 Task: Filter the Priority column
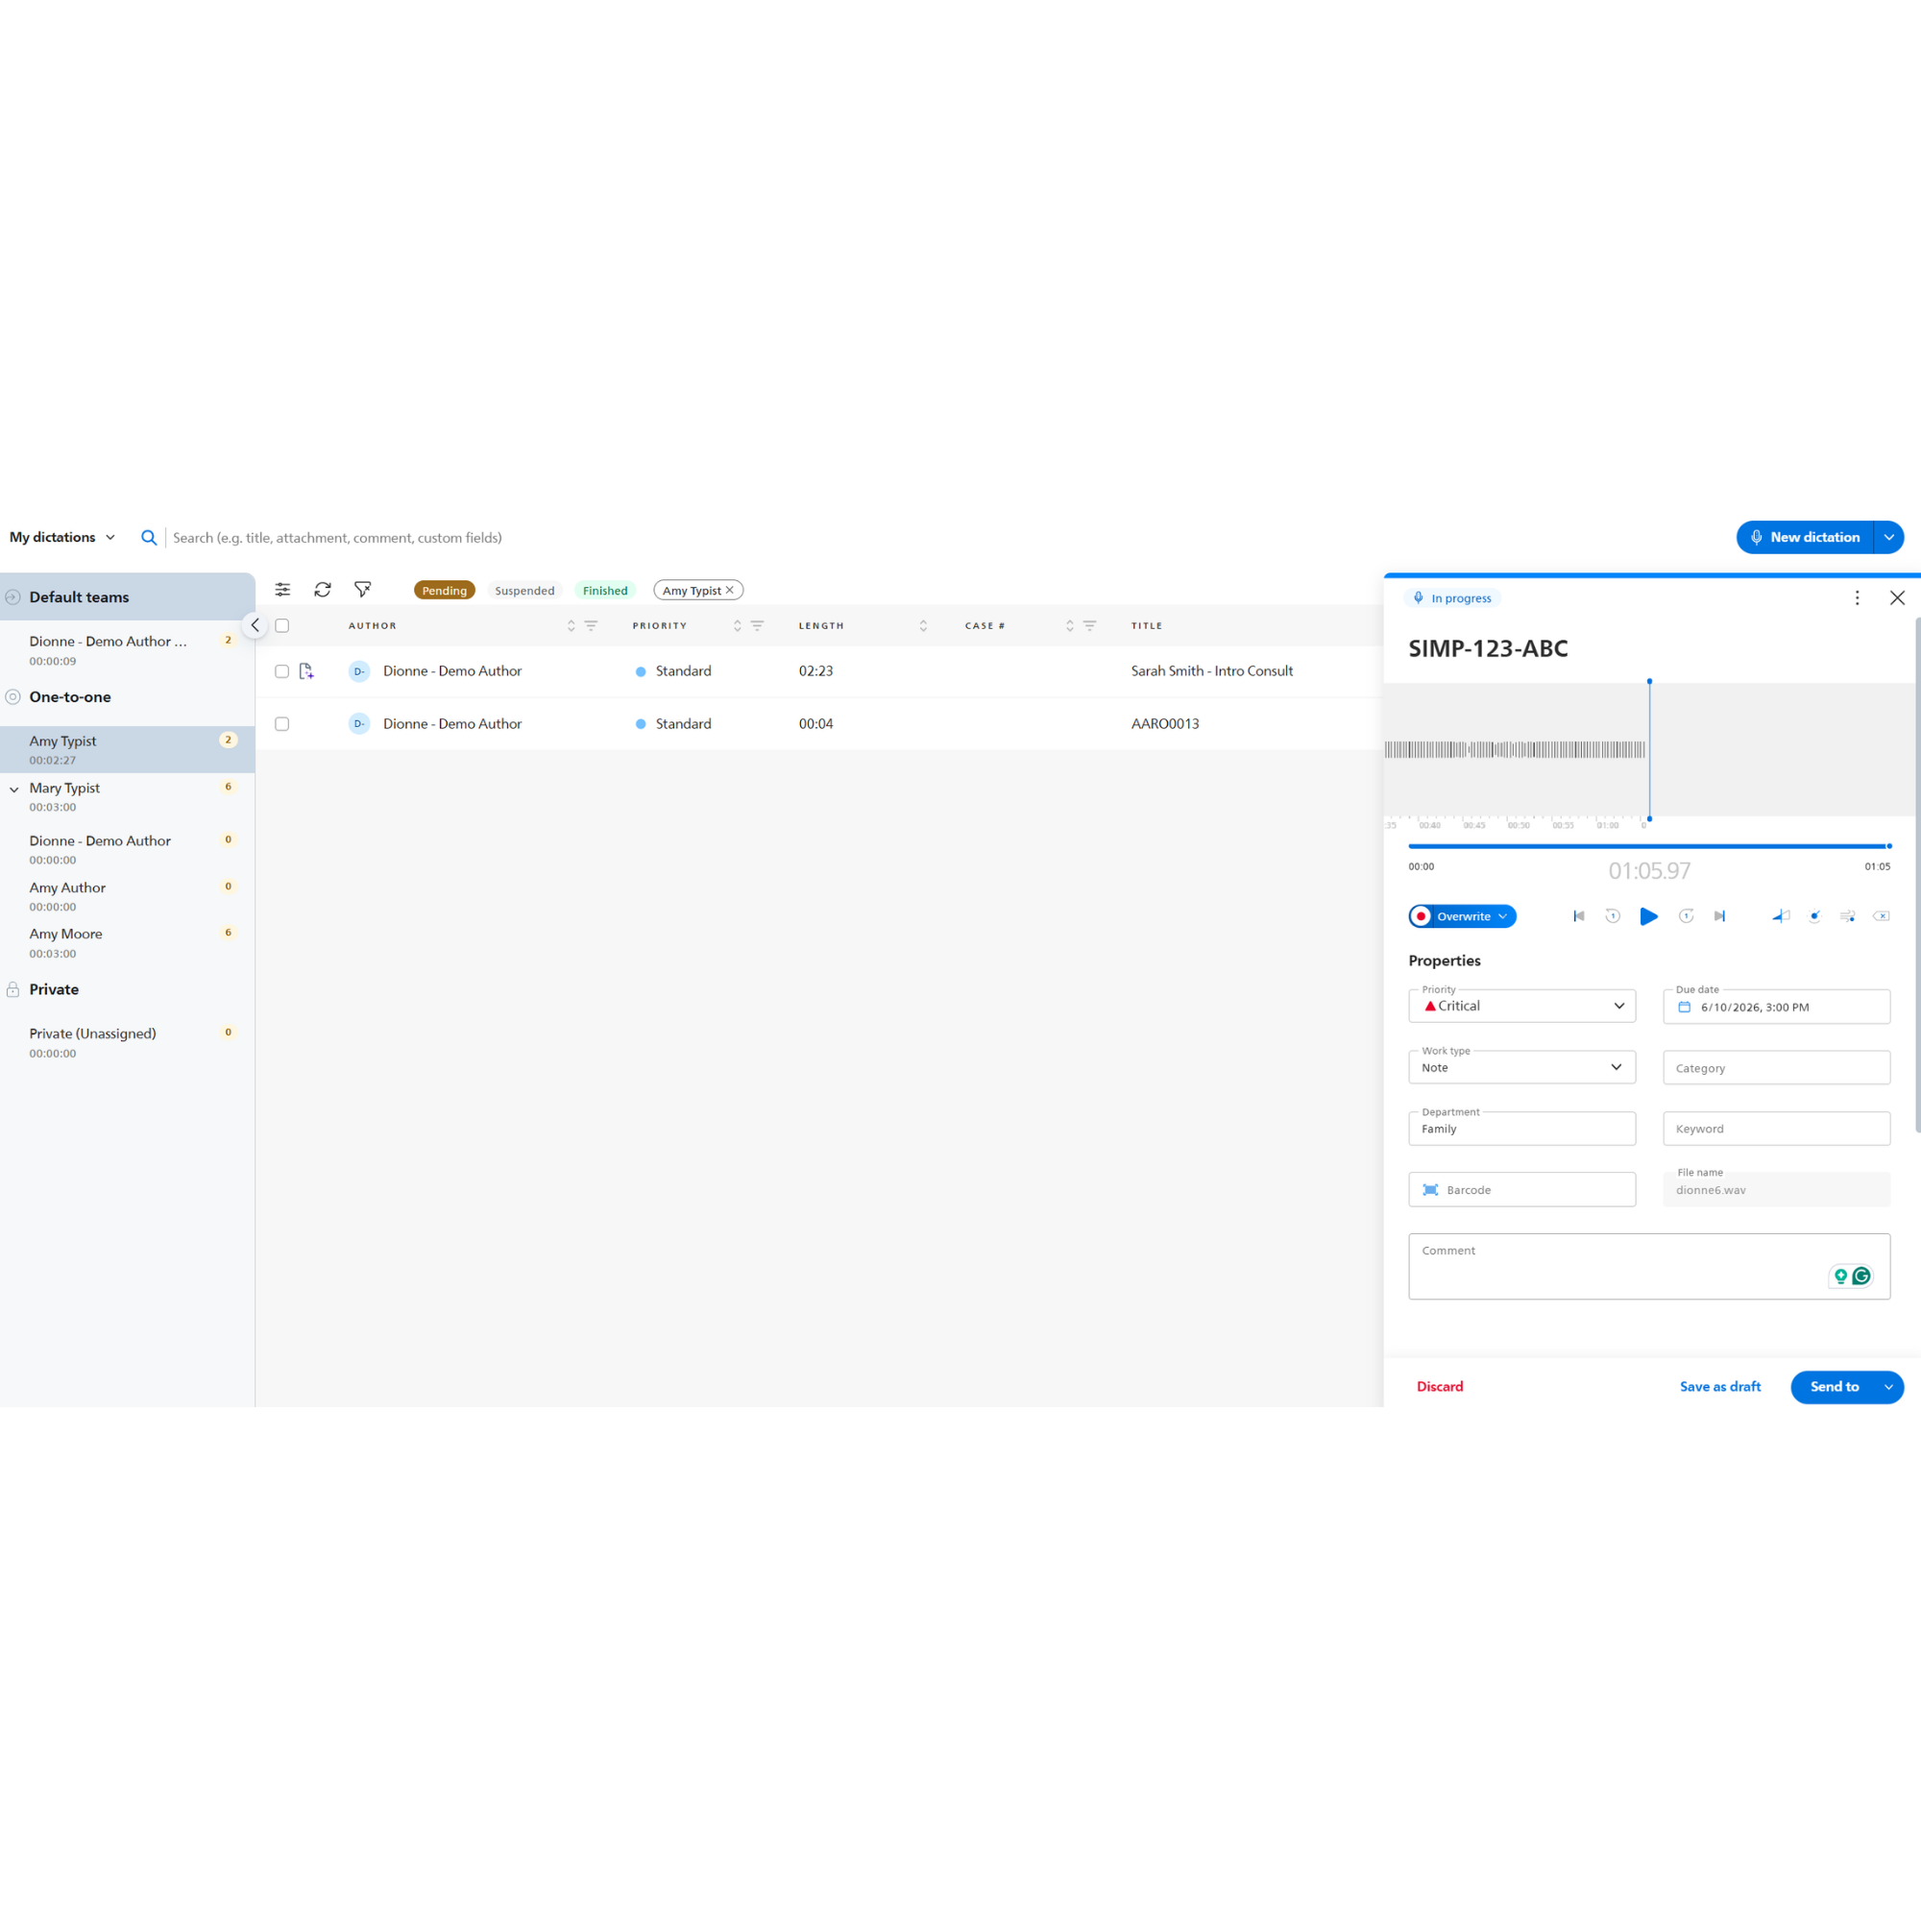[757, 625]
